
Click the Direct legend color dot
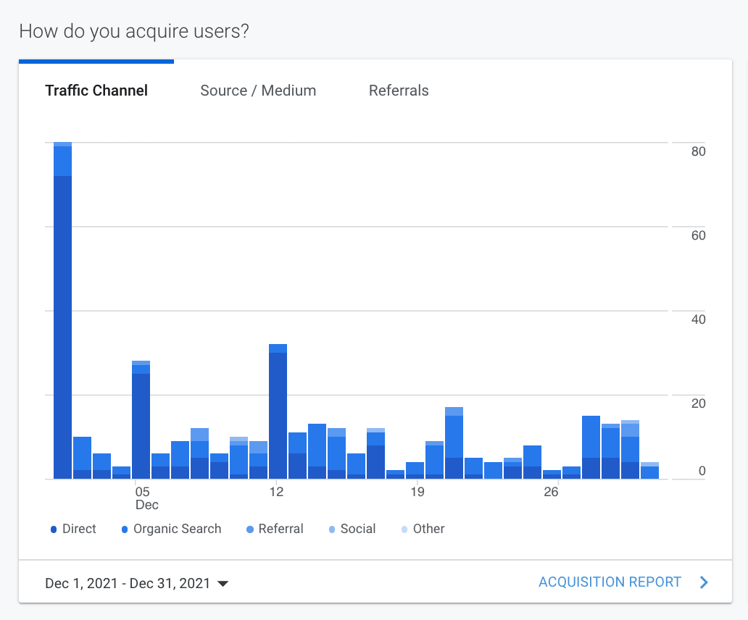(54, 529)
